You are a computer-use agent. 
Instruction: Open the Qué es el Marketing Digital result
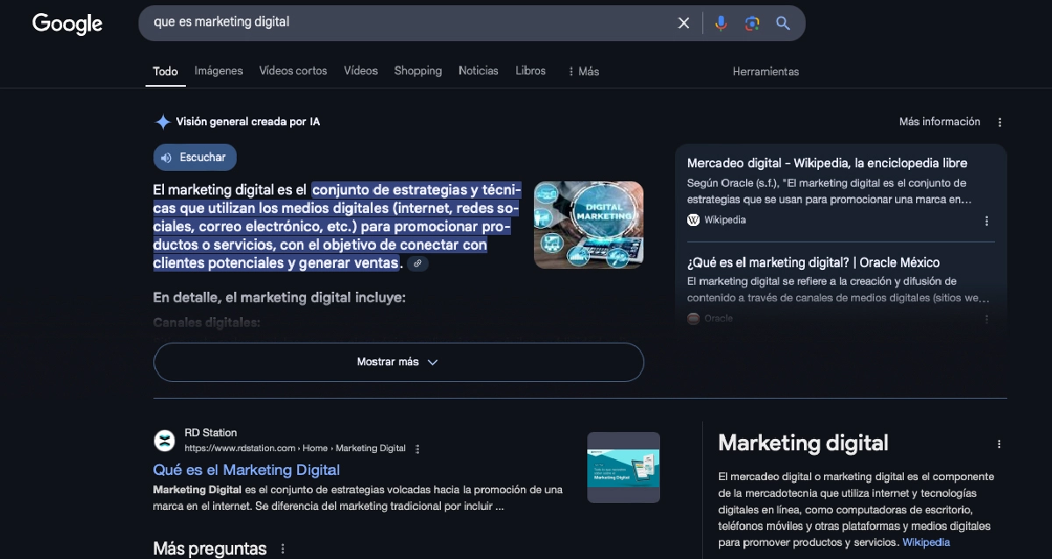pos(246,470)
